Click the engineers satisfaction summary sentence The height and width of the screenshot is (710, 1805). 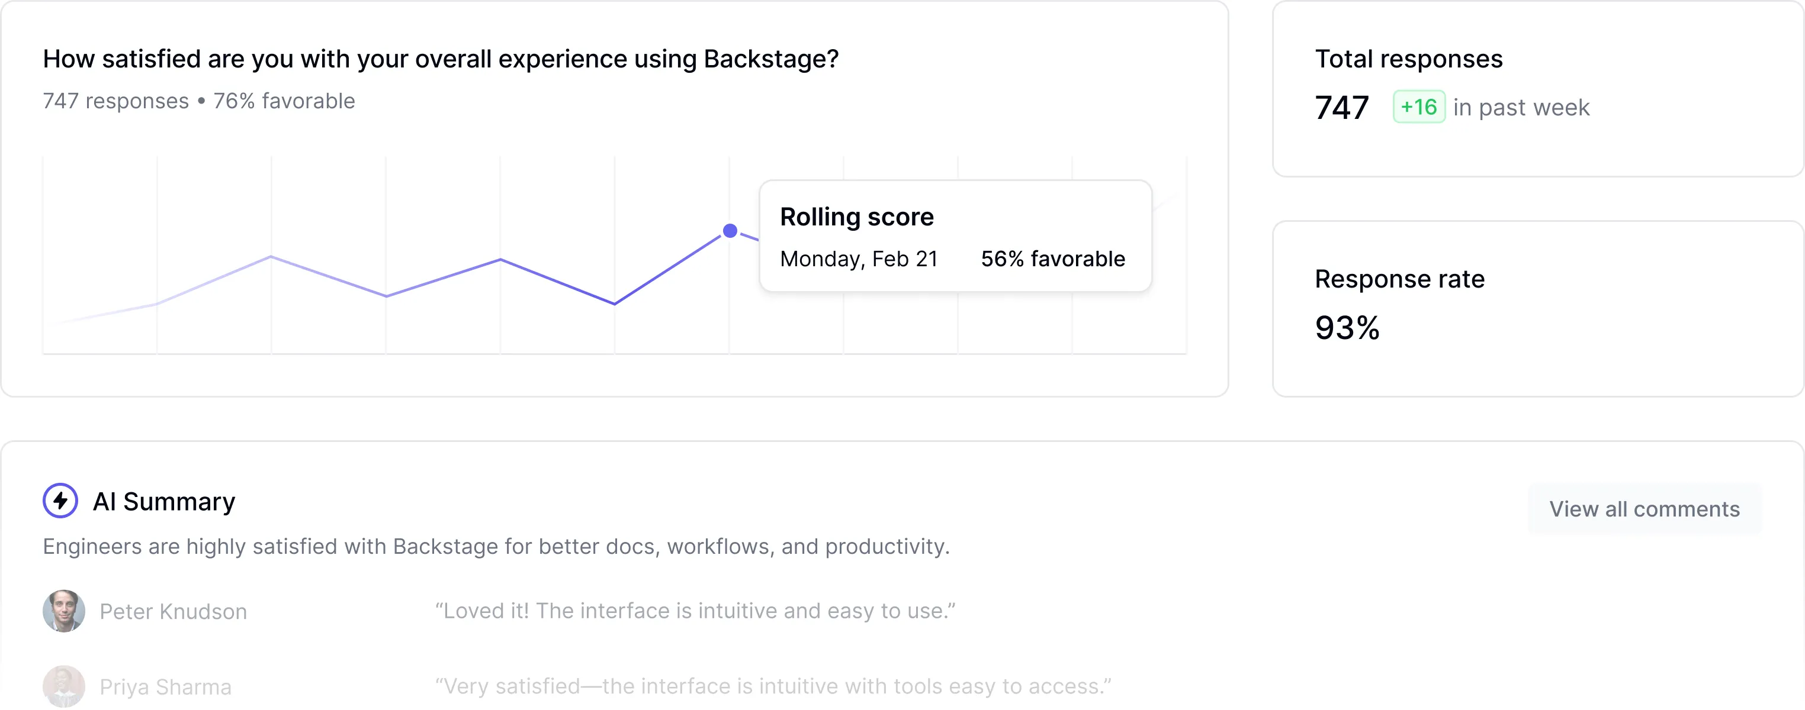(496, 547)
